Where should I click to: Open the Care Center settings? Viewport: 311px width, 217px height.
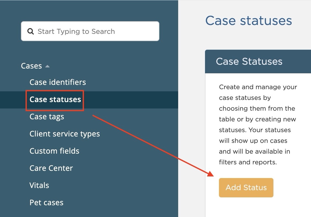point(51,168)
